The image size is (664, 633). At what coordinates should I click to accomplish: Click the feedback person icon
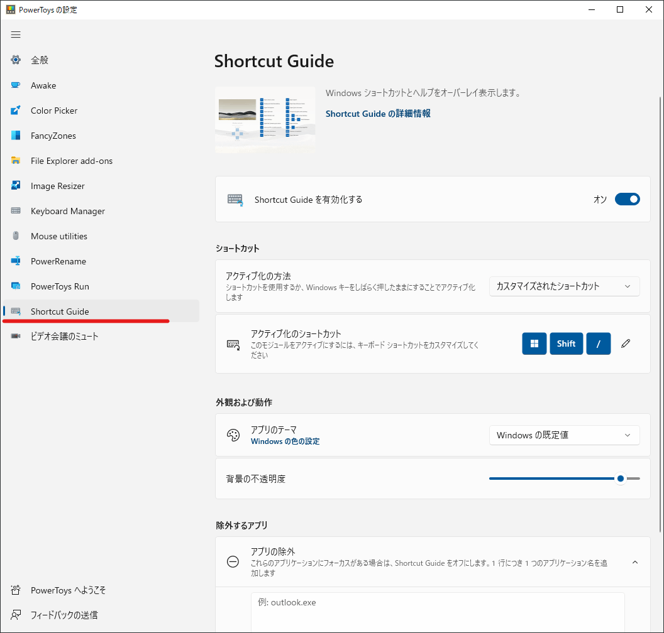point(16,615)
